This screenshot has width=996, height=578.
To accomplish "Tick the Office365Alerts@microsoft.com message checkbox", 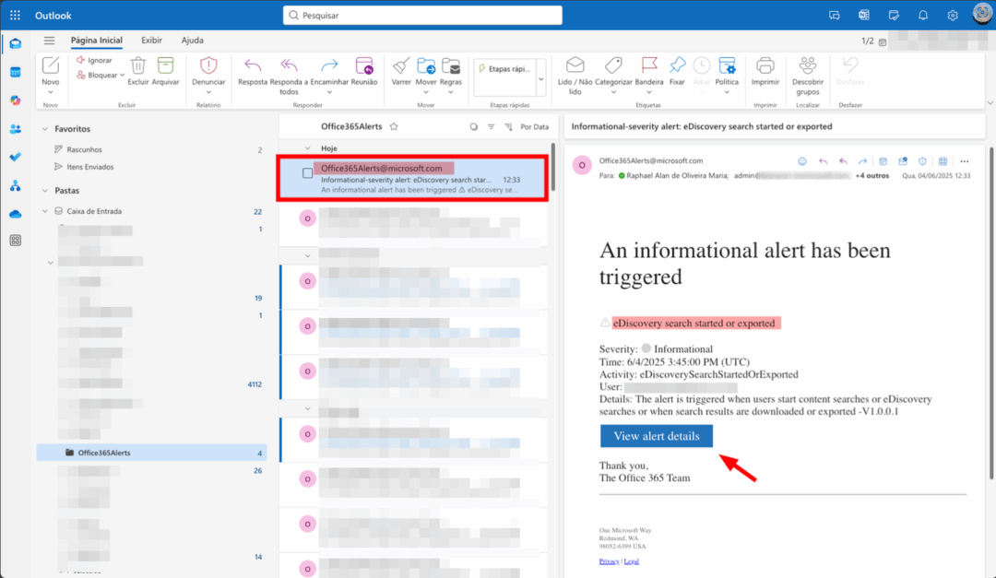I will point(307,173).
